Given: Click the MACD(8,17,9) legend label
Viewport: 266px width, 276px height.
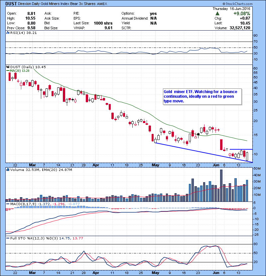Looking at the screenshot, I should pos(23,204).
